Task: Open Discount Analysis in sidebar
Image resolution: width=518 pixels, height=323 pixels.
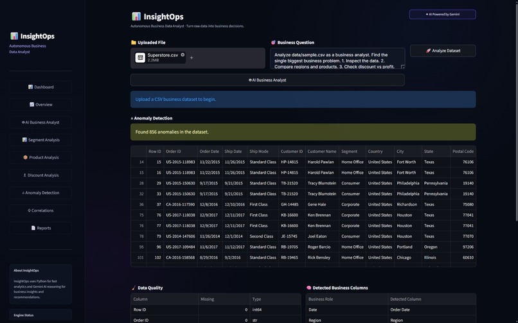Action: point(40,175)
